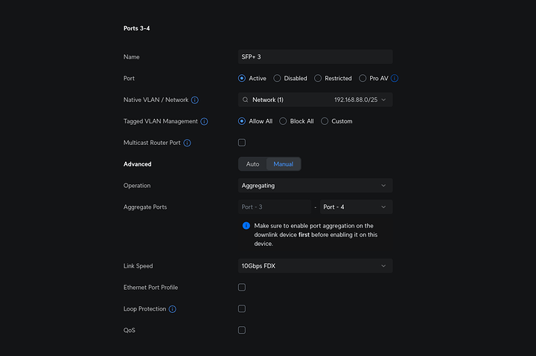Enable the Multicast Router Port checkbox
This screenshot has width=536, height=356.
[241, 143]
